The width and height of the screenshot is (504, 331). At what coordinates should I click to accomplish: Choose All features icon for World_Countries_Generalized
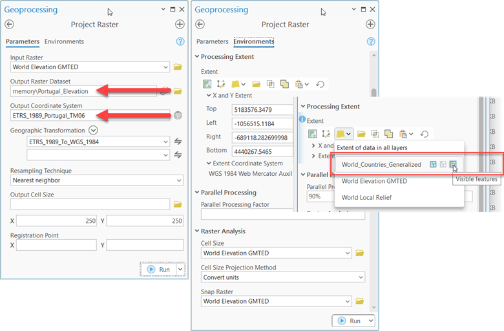click(x=433, y=164)
